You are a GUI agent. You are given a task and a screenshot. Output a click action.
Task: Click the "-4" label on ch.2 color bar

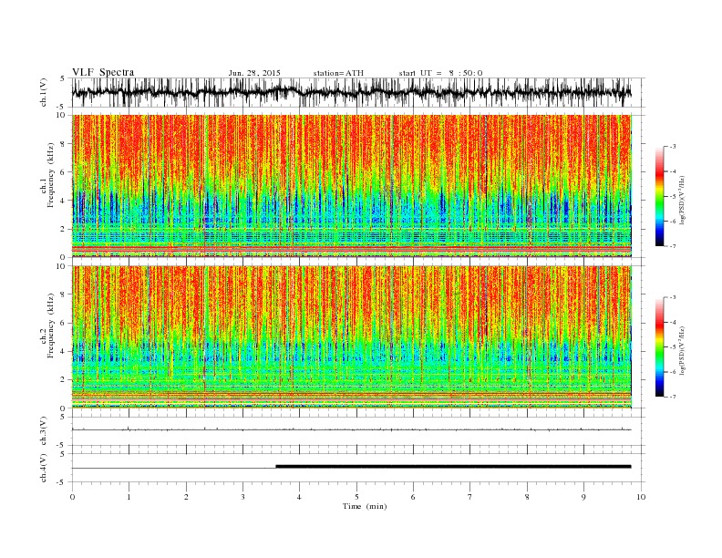(x=672, y=322)
